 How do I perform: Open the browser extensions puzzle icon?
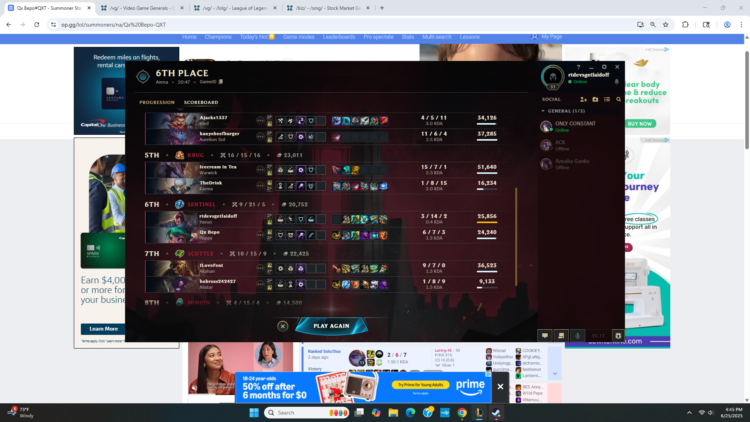(x=685, y=25)
